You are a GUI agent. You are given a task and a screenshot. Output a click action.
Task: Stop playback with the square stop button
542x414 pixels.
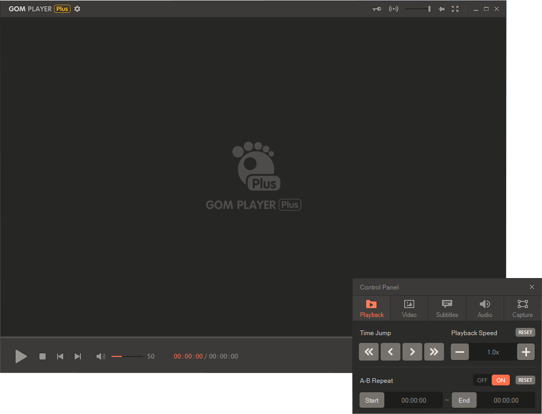(43, 356)
